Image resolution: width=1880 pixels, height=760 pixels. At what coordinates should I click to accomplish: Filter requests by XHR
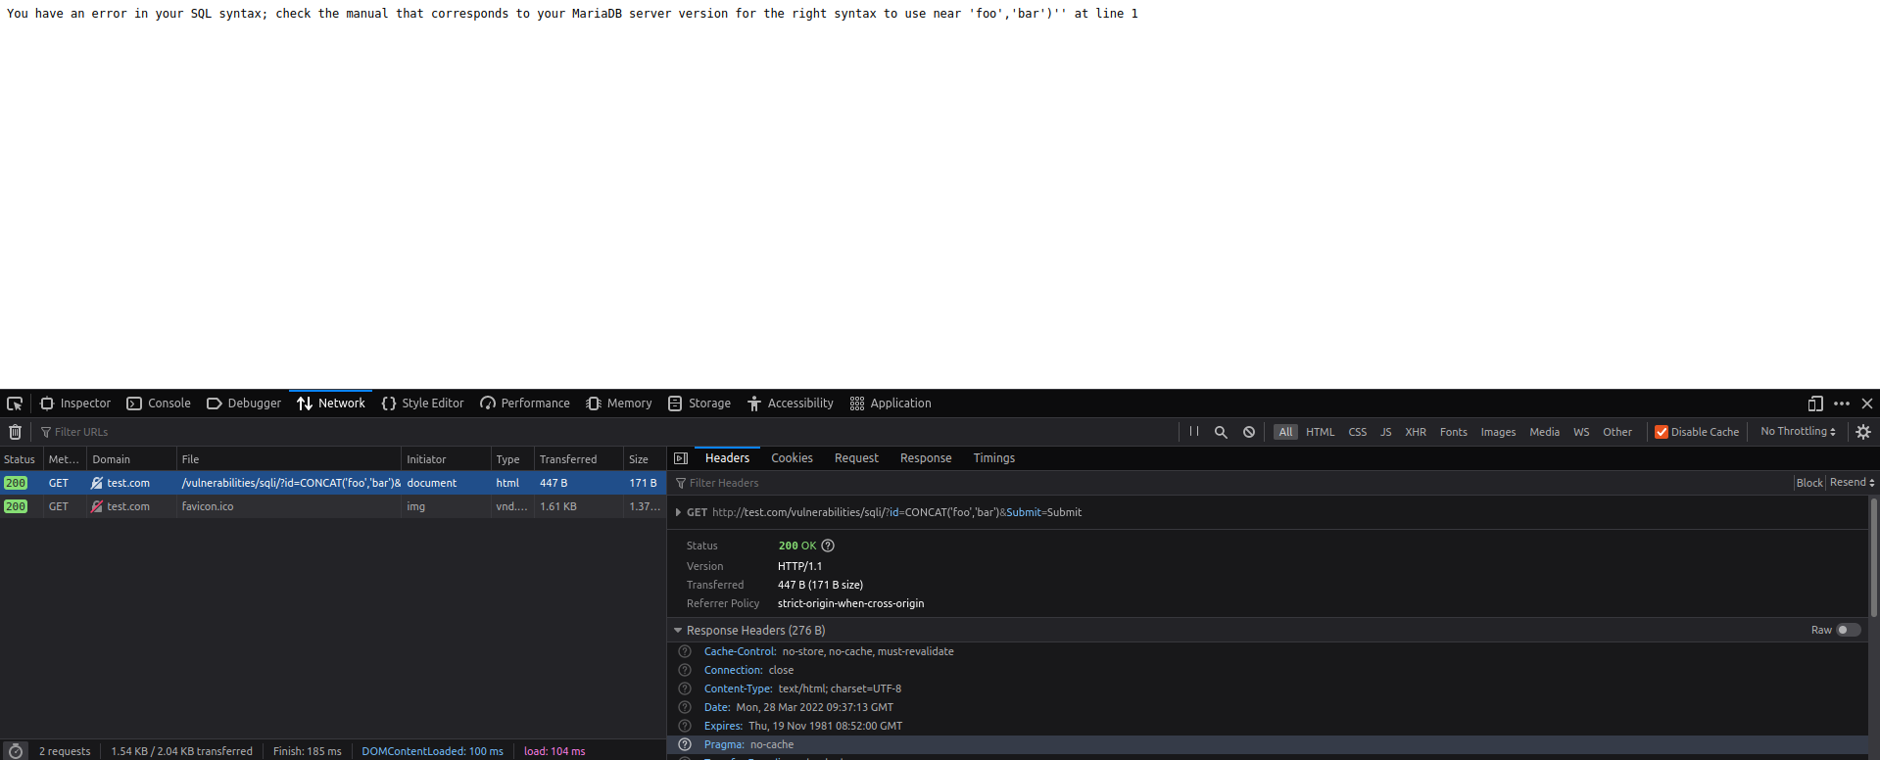[x=1416, y=432]
